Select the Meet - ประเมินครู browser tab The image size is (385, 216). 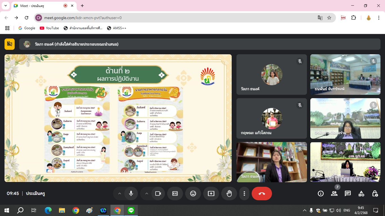coord(39,6)
